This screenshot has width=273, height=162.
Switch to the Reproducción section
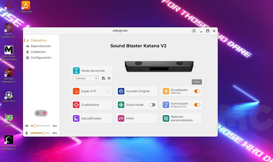(x=41, y=46)
